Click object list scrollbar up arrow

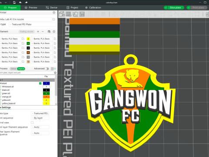click(56, 76)
